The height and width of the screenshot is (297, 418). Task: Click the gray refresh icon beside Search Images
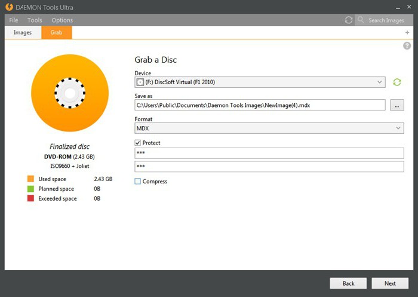349,20
